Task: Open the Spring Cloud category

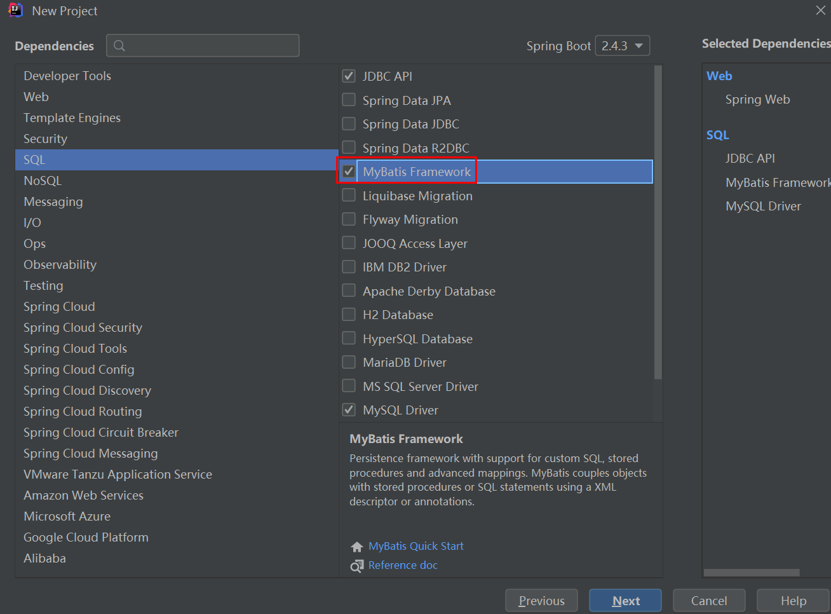Action: tap(177, 306)
